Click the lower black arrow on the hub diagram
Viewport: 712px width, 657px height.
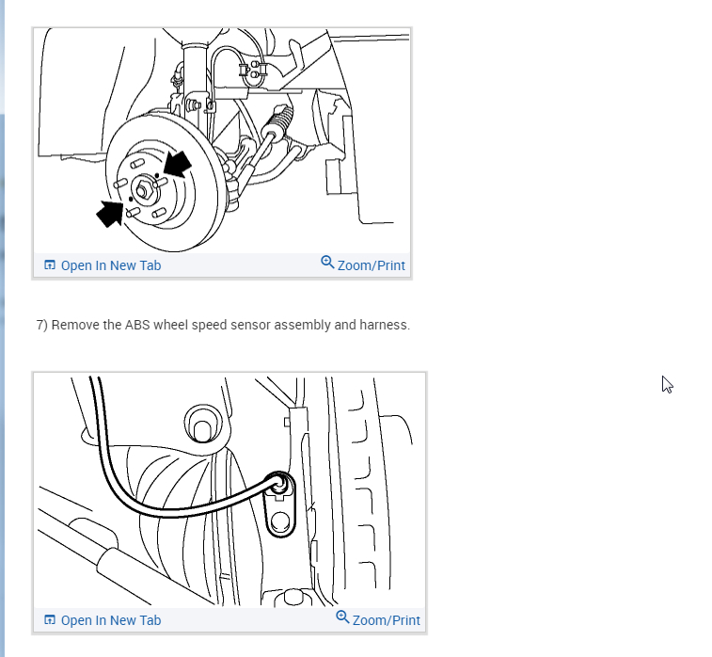point(109,213)
